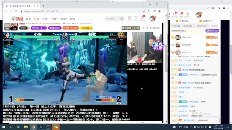232x130 pixels.
Task: Click the search input field in Douyu header
Action: tap(113, 18)
